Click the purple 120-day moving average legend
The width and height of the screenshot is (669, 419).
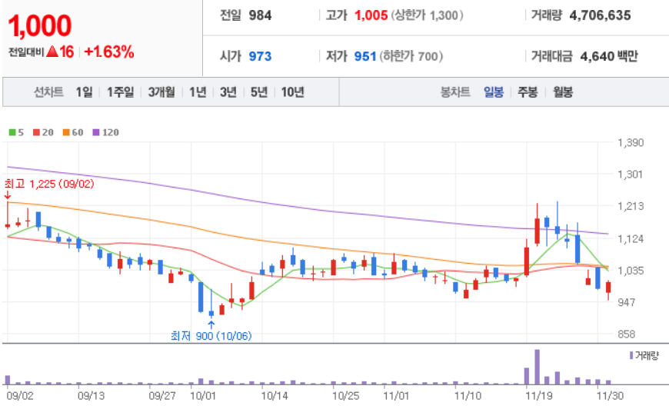(x=106, y=132)
